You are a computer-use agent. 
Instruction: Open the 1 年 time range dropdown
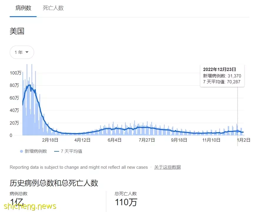point(22,52)
